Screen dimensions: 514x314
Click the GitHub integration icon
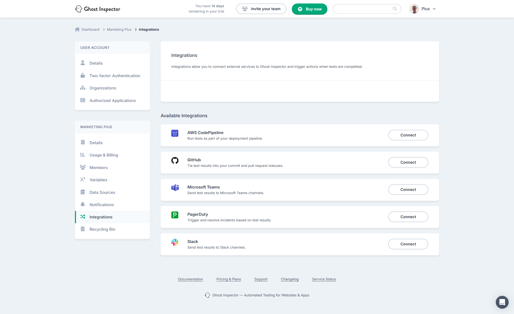175,160
